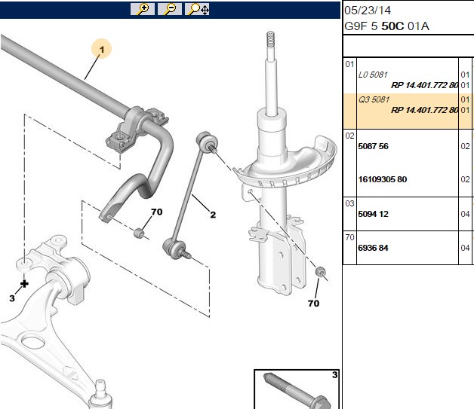Click the zoom in magnifier icon
The width and height of the screenshot is (474, 409).
[143, 9]
